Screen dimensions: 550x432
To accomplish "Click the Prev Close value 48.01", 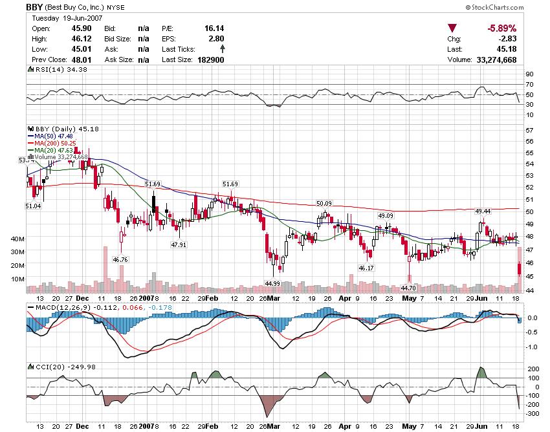I will click(82, 59).
